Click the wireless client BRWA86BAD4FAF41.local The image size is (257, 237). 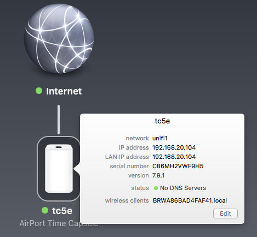(190, 200)
